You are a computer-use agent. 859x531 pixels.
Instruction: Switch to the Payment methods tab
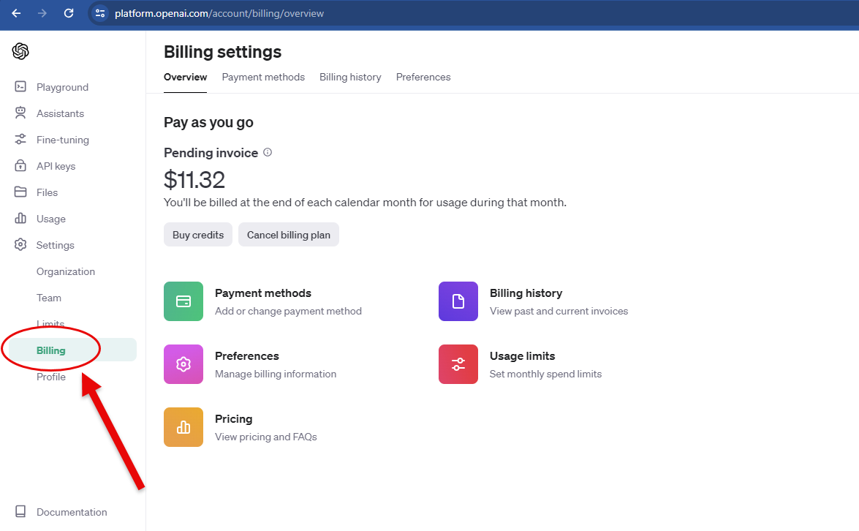263,77
